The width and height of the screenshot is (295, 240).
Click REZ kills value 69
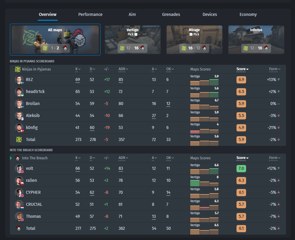(x=77, y=79)
